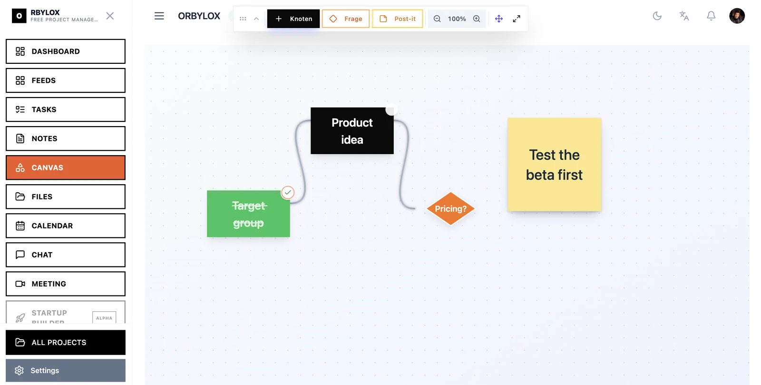The width and height of the screenshot is (761, 385).
Task: Open the Chat section
Action: coord(66,255)
